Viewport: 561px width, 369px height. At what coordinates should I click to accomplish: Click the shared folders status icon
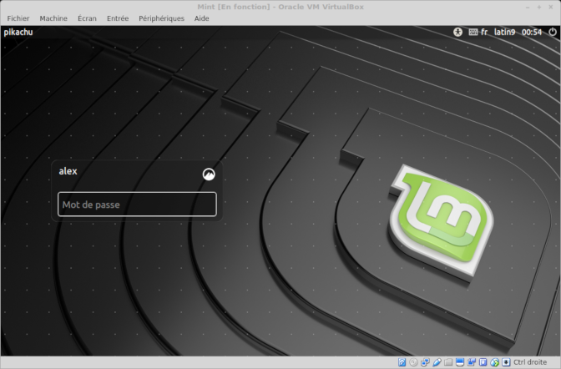coord(448,362)
